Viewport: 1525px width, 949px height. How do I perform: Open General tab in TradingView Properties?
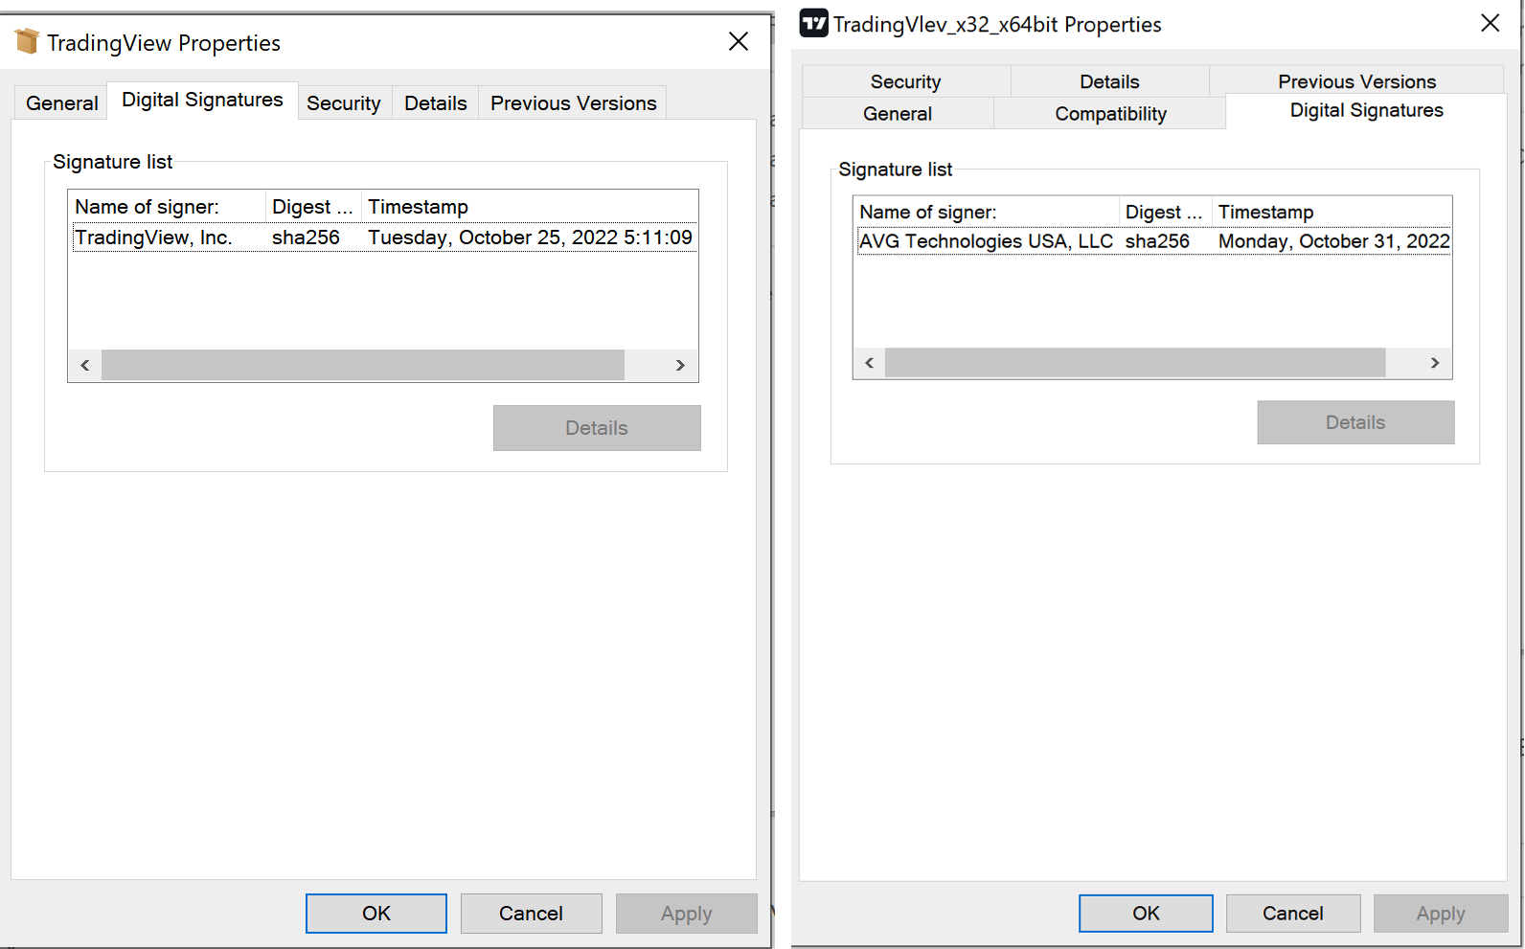tap(61, 103)
